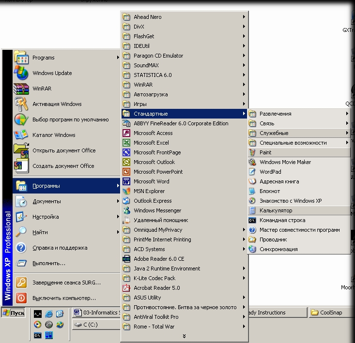Click the Microsoft FrontPage icon
355x343 pixels.
pos(126,152)
